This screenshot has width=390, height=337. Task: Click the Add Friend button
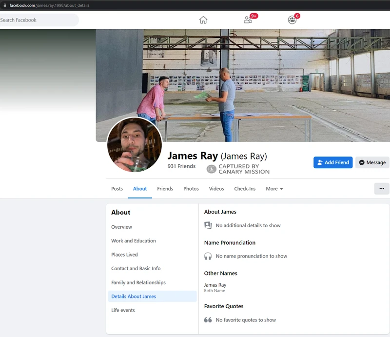point(333,162)
